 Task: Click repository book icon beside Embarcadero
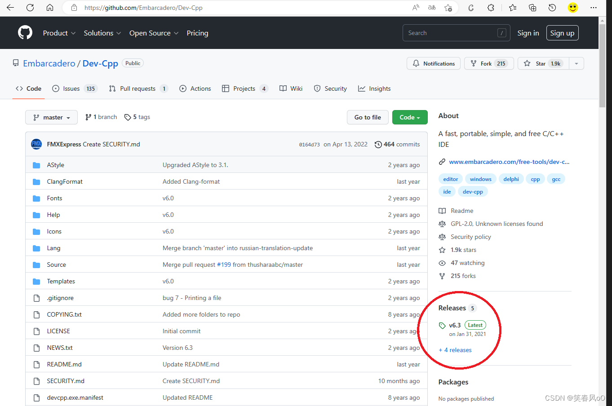16,63
